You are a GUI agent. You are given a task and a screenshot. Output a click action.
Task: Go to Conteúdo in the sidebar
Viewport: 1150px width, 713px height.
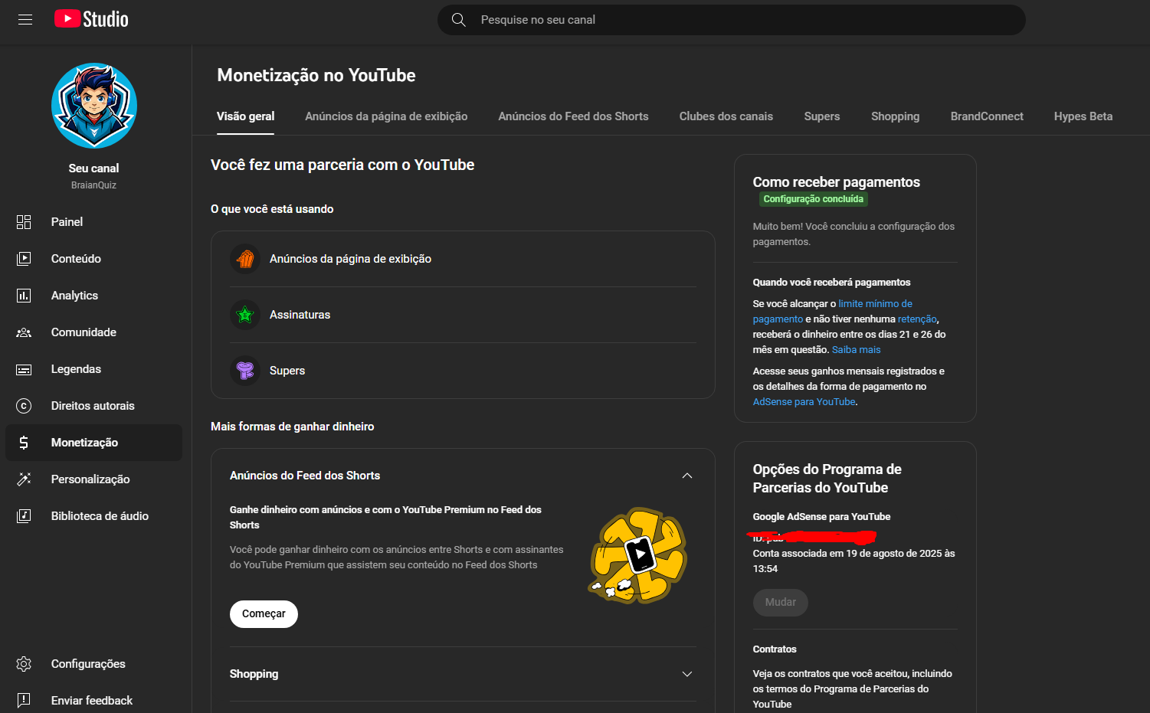tap(94, 259)
